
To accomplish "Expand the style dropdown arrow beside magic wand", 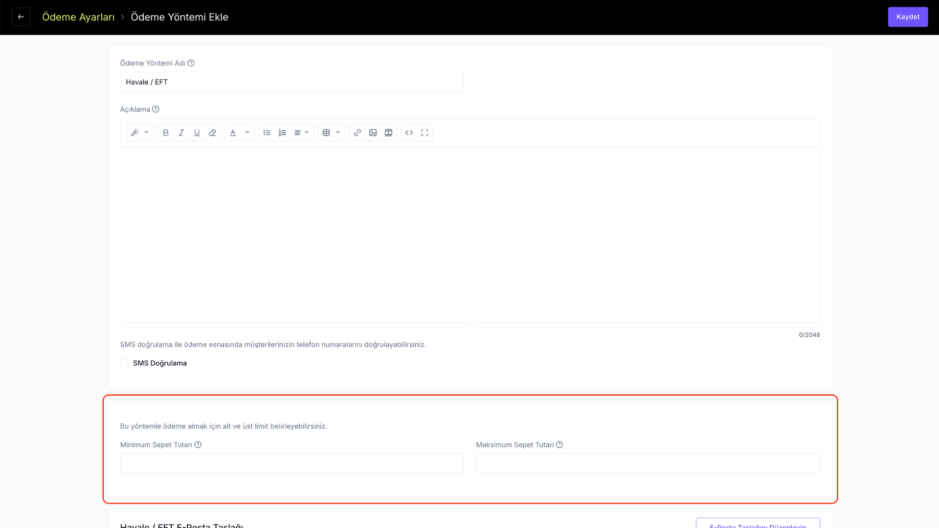I will click(146, 132).
